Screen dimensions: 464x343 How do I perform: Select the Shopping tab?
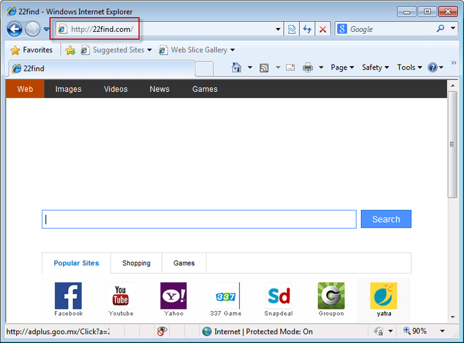(136, 263)
